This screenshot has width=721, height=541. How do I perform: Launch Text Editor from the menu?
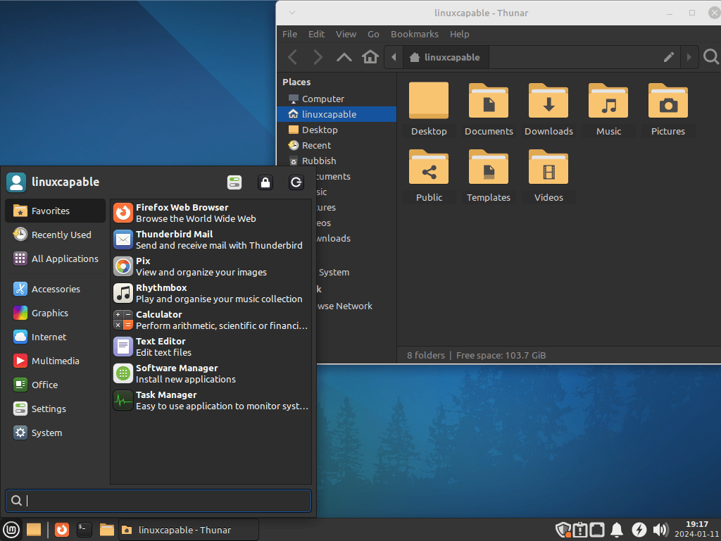click(x=211, y=347)
